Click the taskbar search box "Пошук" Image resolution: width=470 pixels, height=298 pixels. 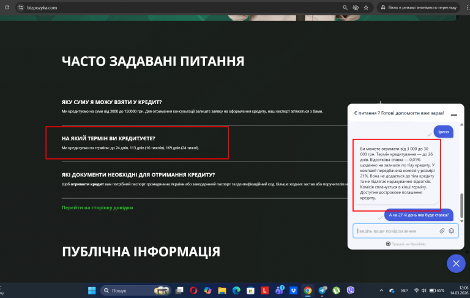click(135, 291)
